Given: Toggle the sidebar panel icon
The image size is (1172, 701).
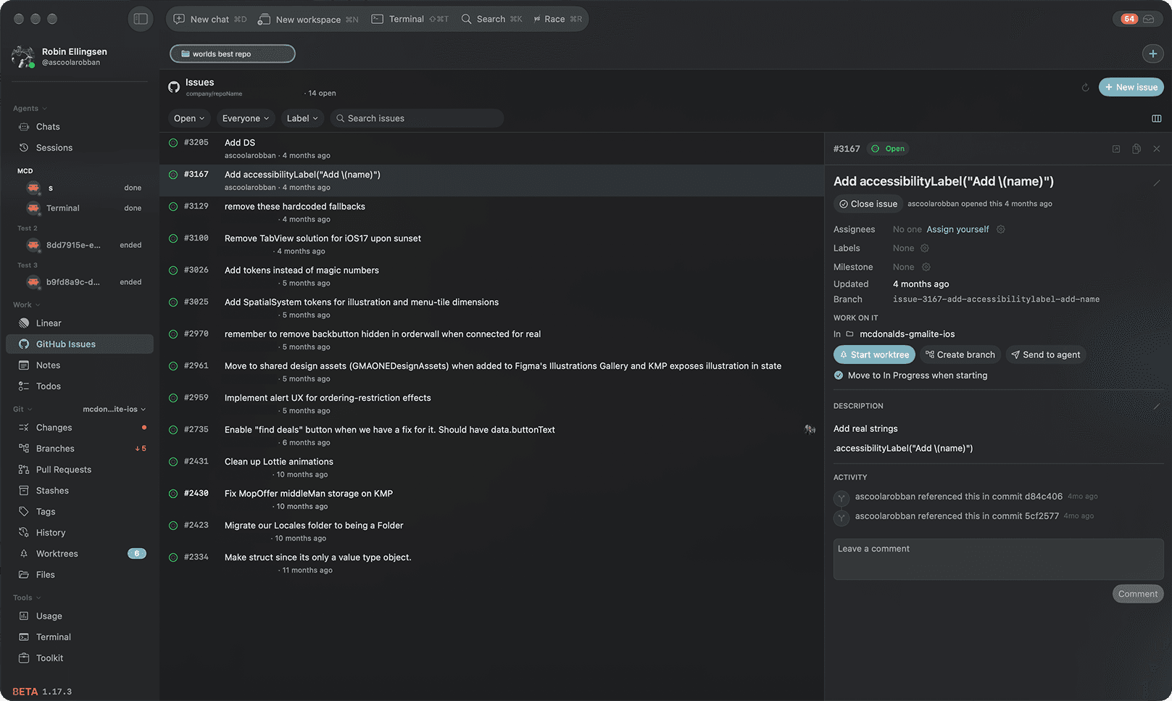Looking at the screenshot, I should click(141, 19).
